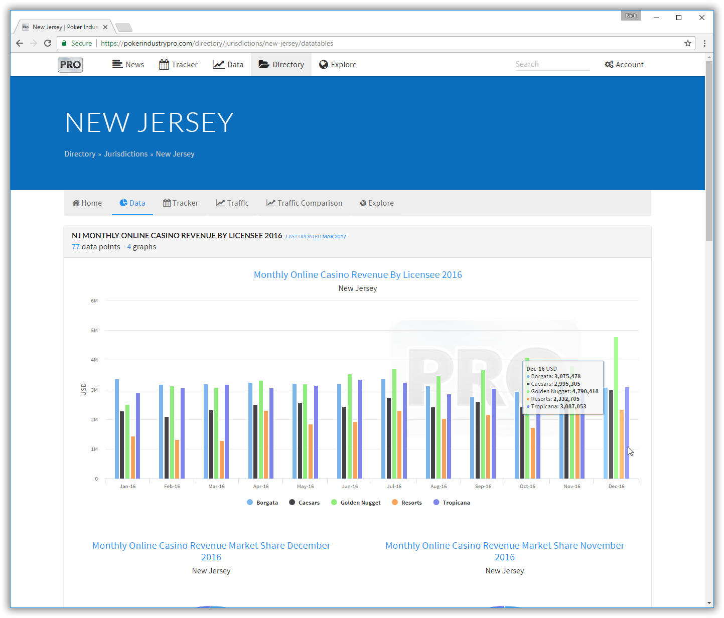Go back using browser back arrow
This screenshot has height=618, width=724.
point(20,43)
